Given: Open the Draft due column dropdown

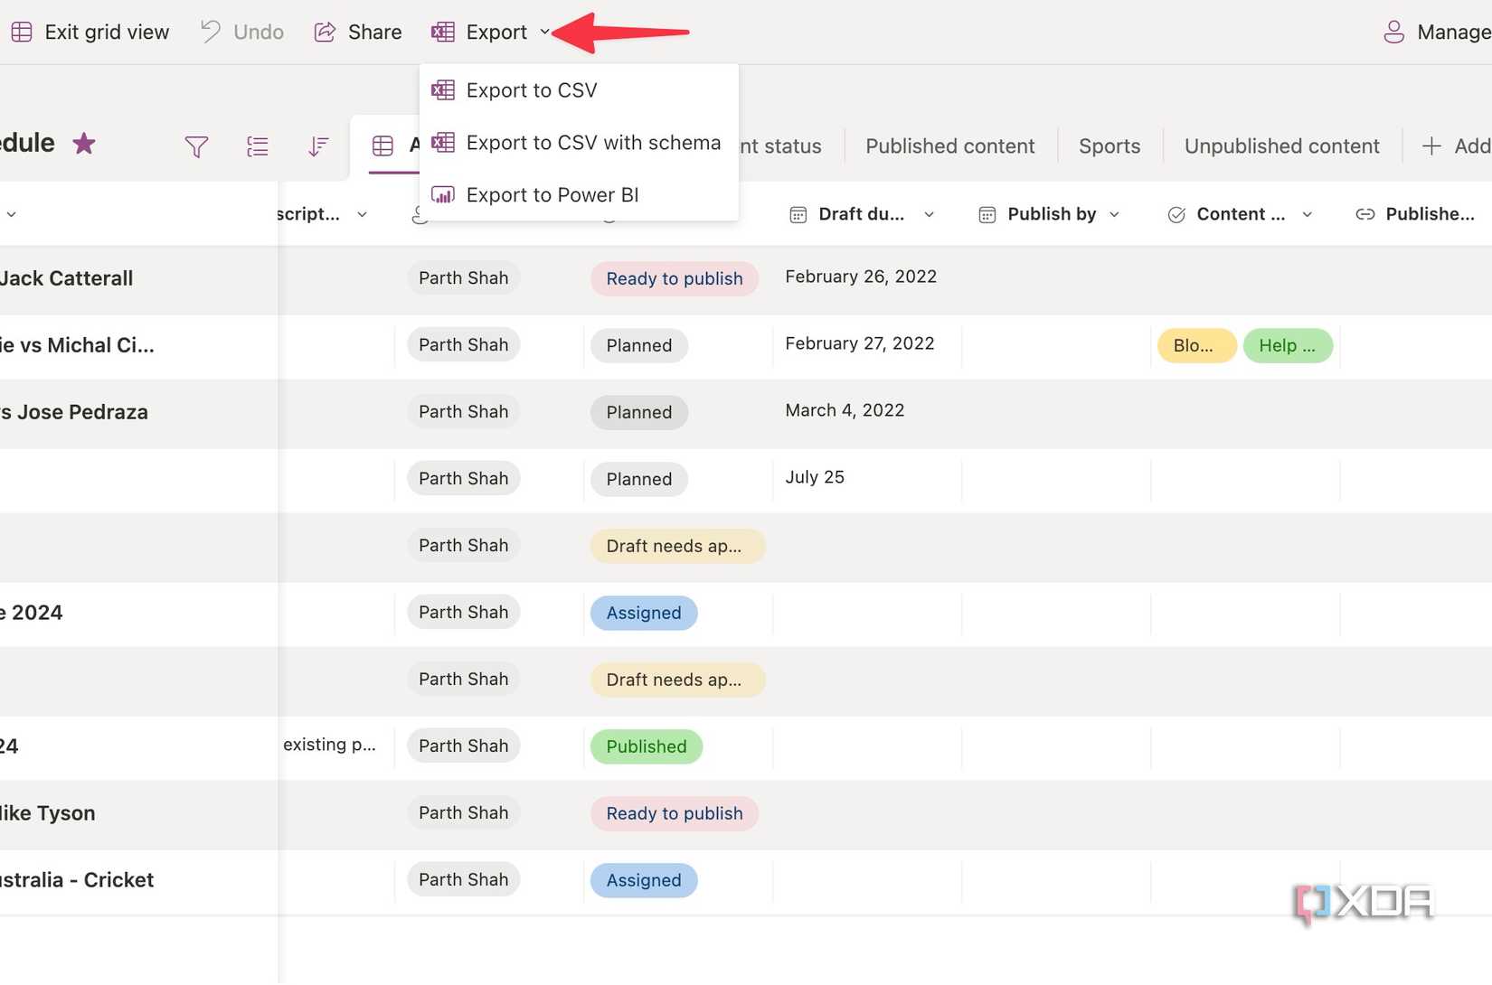Looking at the screenshot, I should 929,214.
